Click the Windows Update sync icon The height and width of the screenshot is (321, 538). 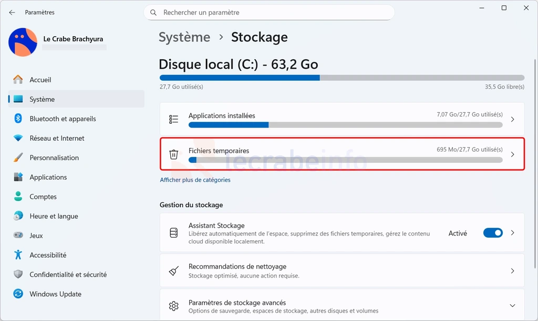click(18, 294)
